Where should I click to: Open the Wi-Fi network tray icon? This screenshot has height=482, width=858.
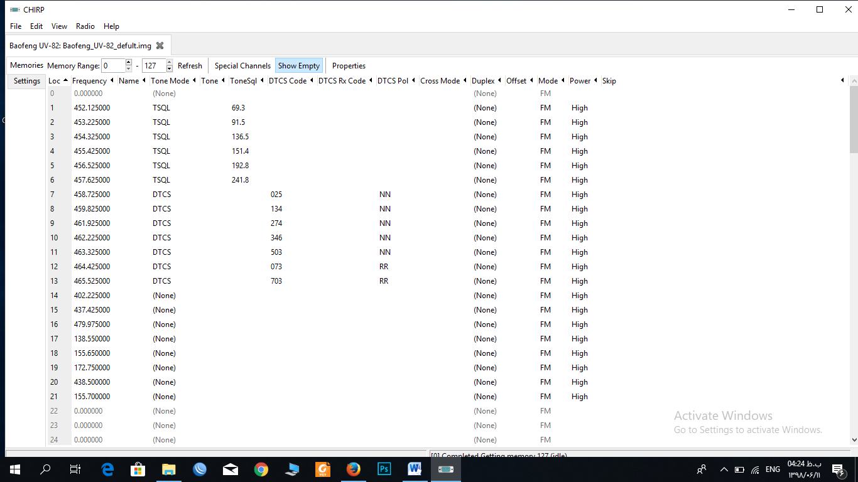click(755, 469)
